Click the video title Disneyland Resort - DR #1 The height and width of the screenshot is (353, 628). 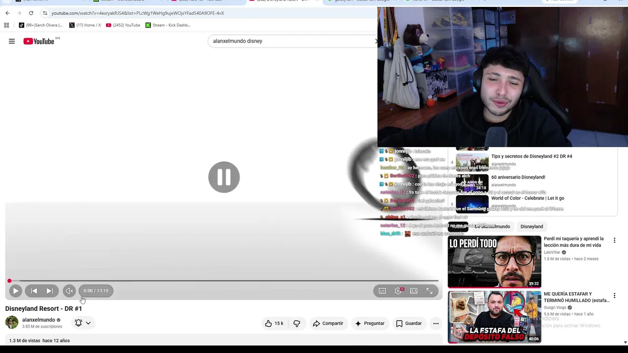[x=44, y=308]
